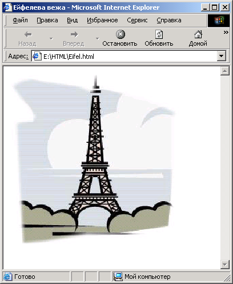Click the page icon in the address bar
233x284 pixels.
[37, 57]
